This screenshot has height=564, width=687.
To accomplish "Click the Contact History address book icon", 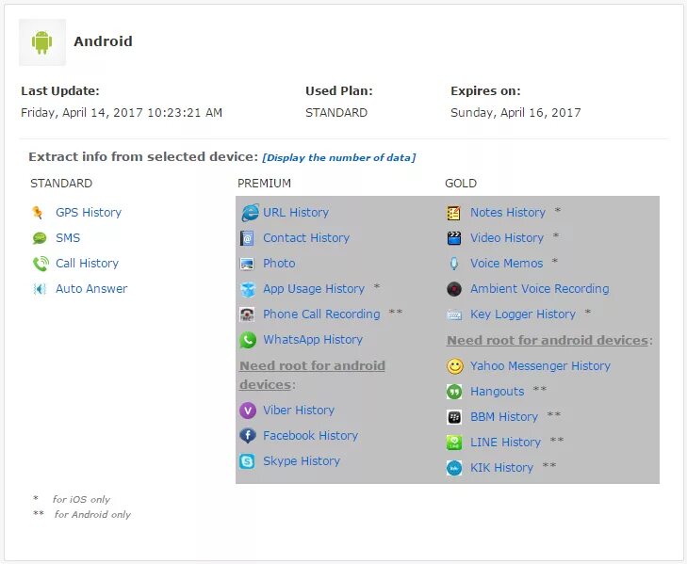I will [x=248, y=238].
